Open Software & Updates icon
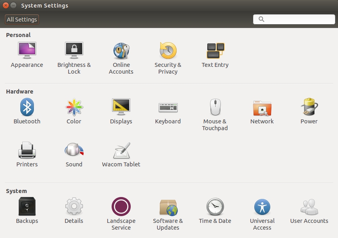Image resolution: width=338 pixels, height=238 pixels. pos(169,207)
